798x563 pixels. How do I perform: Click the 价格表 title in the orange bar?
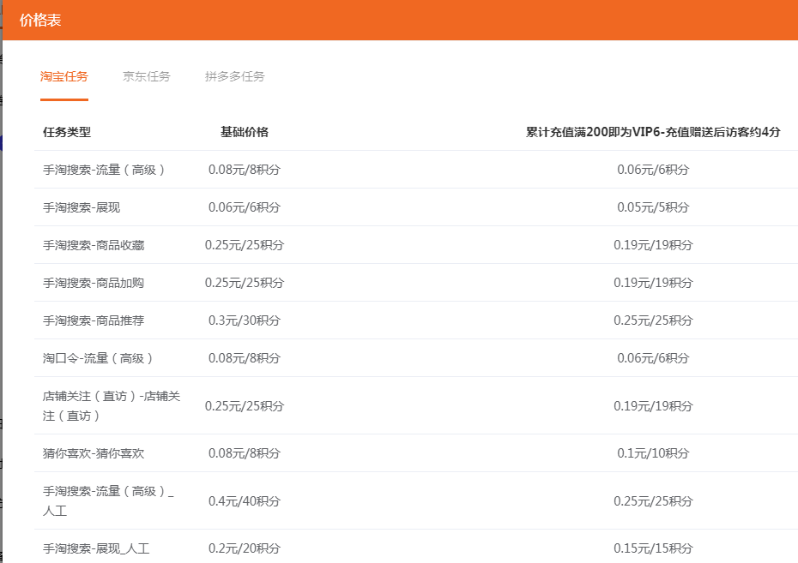click(40, 20)
